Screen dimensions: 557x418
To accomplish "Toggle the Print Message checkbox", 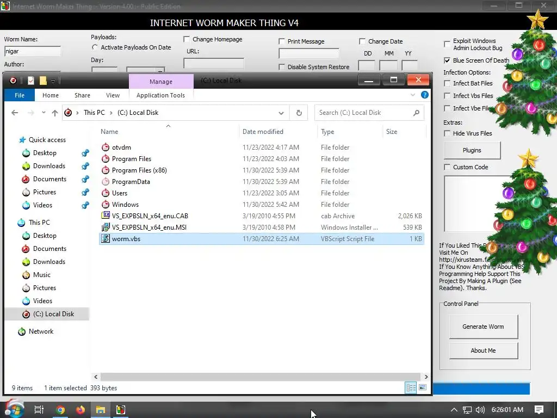I will 282,41.
